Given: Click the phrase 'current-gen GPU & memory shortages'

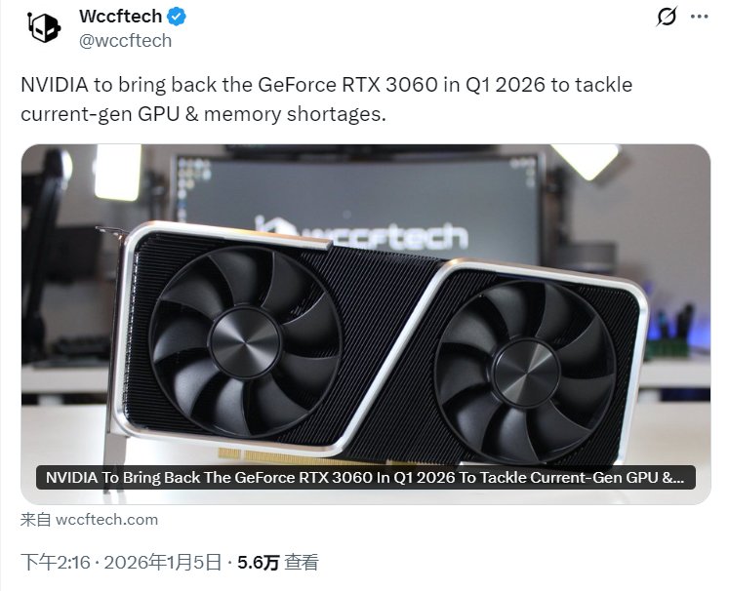Looking at the screenshot, I should [202, 114].
